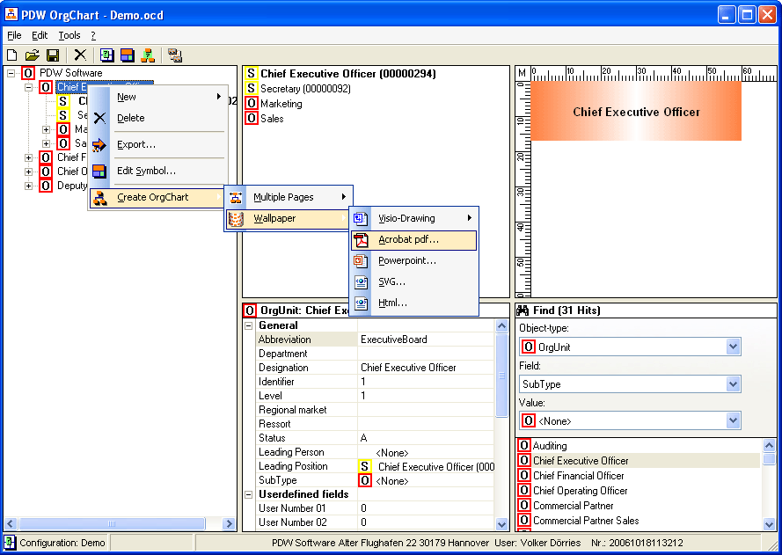Open the Field SubType dropdown
This screenshot has height=555, width=782.
[734, 384]
